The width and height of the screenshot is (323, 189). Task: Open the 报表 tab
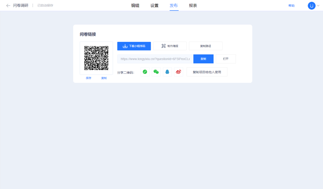(x=193, y=6)
